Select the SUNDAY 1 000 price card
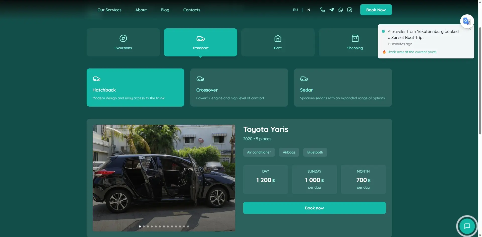The height and width of the screenshot is (237, 482). [314, 179]
